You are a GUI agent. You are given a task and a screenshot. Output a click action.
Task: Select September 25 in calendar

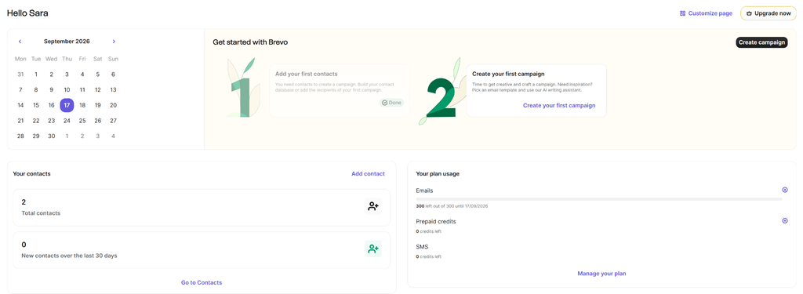pyautogui.click(x=82, y=121)
